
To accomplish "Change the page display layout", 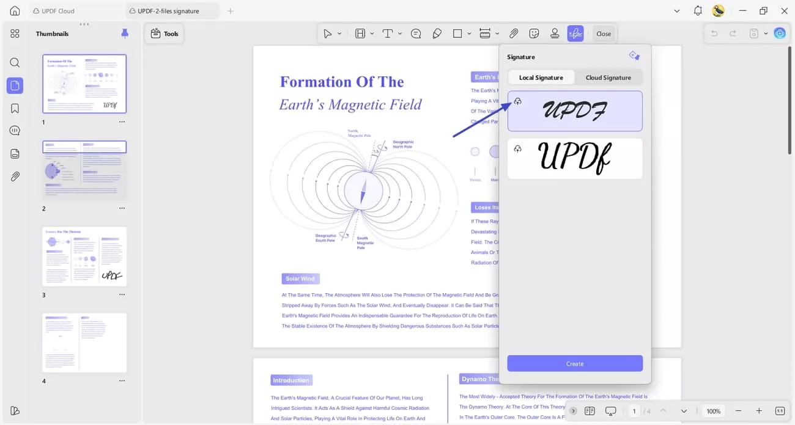I will pyautogui.click(x=590, y=411).
